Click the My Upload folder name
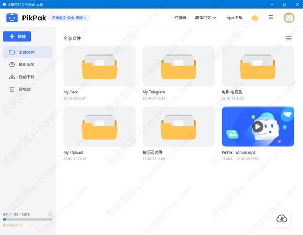Viewport: 303px width, 235px height. [x=73, y=152]
